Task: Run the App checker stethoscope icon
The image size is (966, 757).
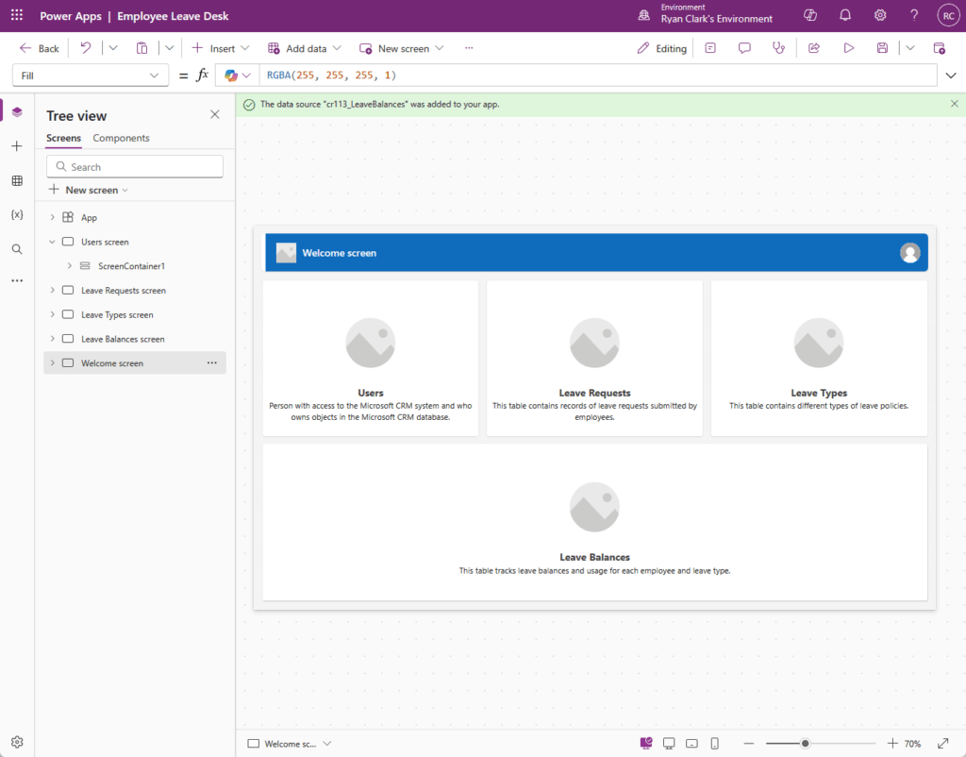Action: click(x=778, y=48)
